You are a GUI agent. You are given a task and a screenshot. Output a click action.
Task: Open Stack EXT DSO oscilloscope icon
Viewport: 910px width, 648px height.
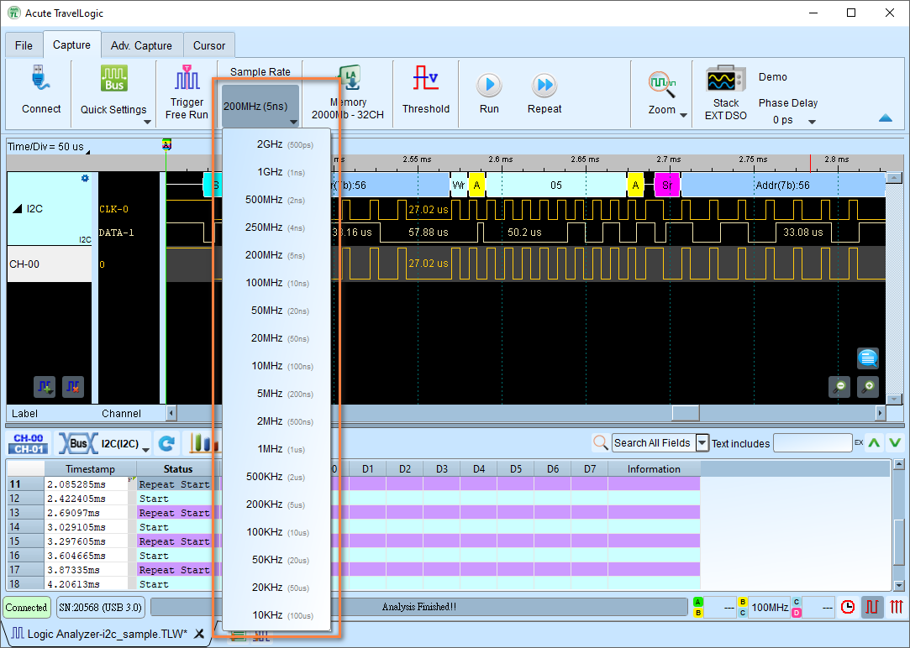pos(725,79)
